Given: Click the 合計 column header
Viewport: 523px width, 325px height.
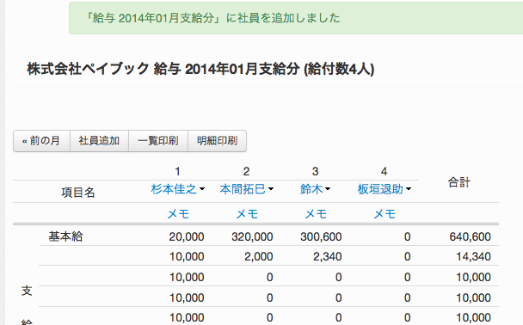Looking at the screenshot, I should (459, 182).
